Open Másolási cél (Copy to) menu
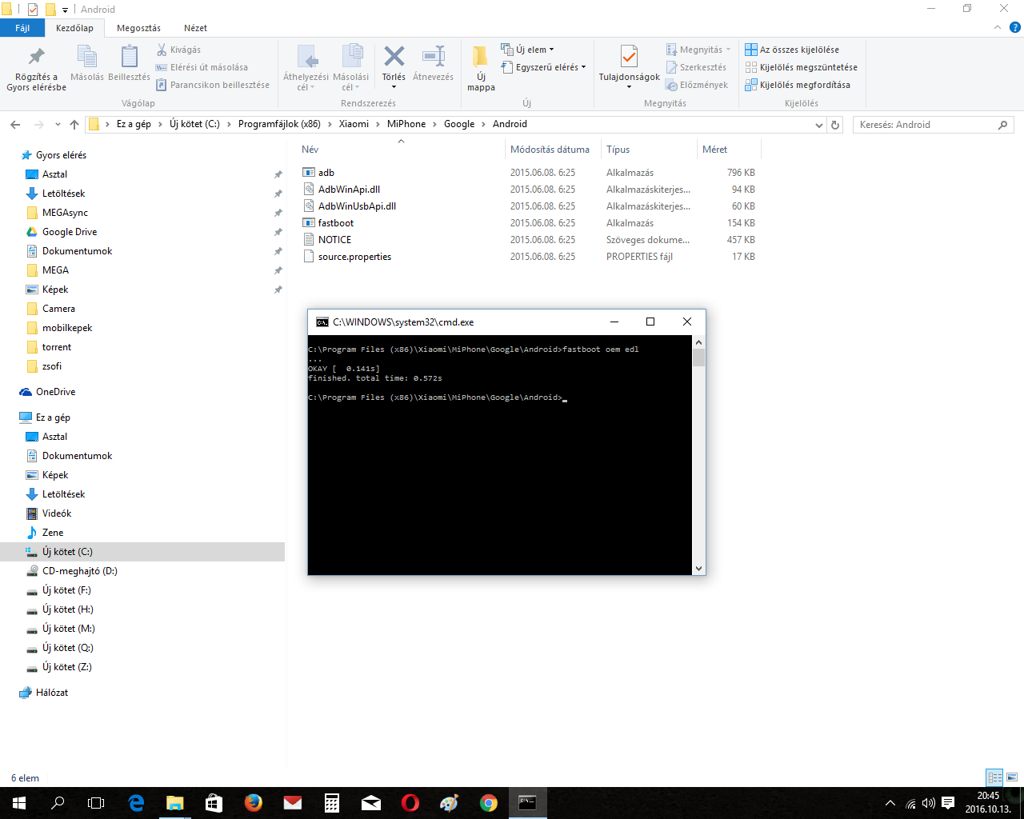 pyautogui.click(x=351, y=69)
